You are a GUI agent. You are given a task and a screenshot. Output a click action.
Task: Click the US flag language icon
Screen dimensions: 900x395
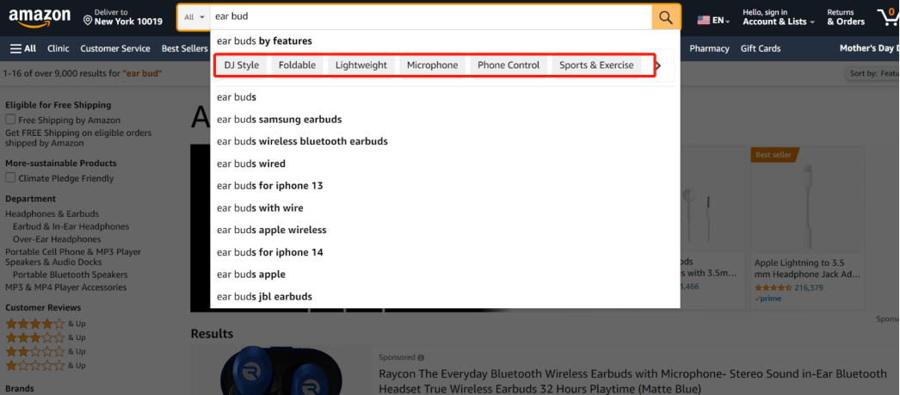click(x=704, y=20)
